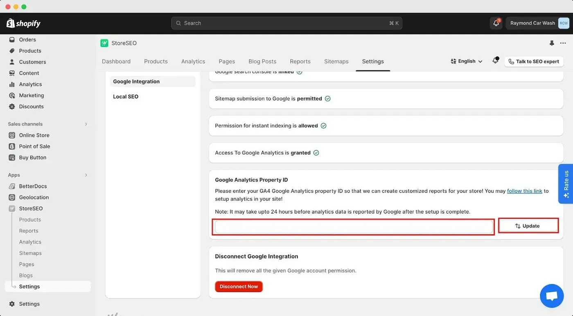The width and height of the screenshot is (573, 316).
Task: Click the Marketing target icon
Action: (x=12, y=95)
